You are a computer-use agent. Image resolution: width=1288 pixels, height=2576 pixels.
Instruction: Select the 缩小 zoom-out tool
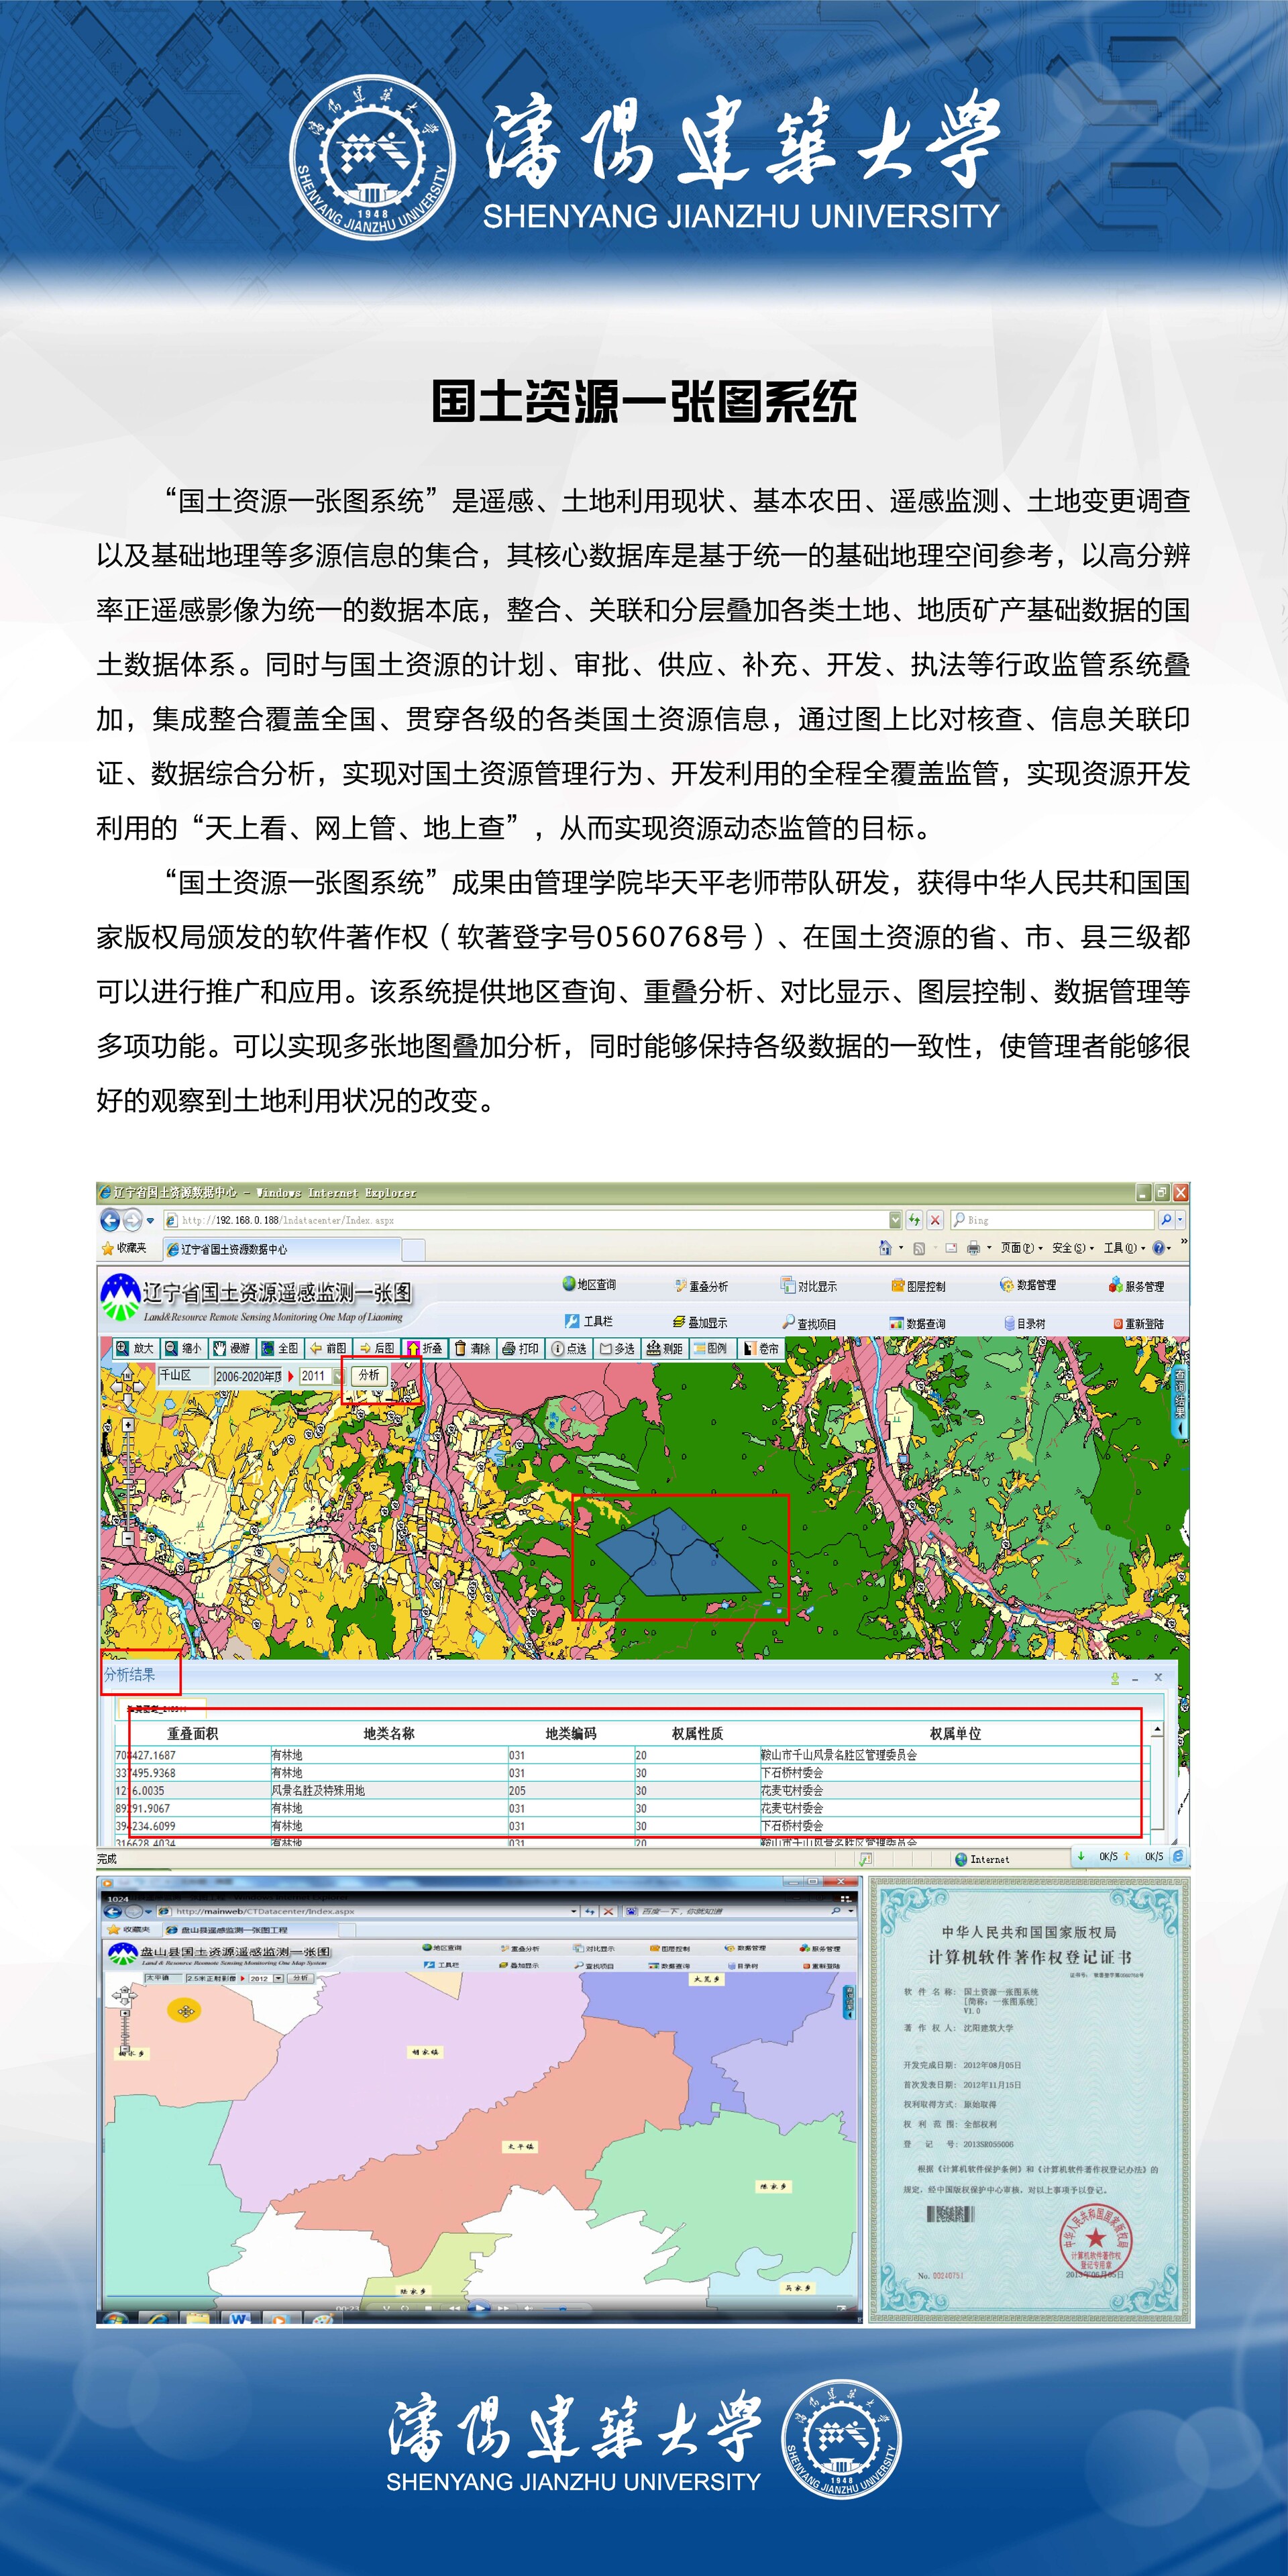coord(184,1348)
